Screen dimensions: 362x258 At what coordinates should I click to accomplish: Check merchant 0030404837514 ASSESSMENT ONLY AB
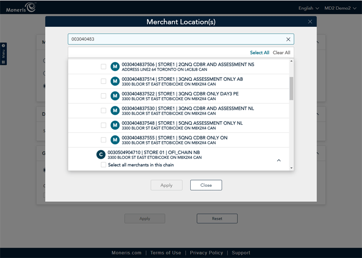point(103,81)
